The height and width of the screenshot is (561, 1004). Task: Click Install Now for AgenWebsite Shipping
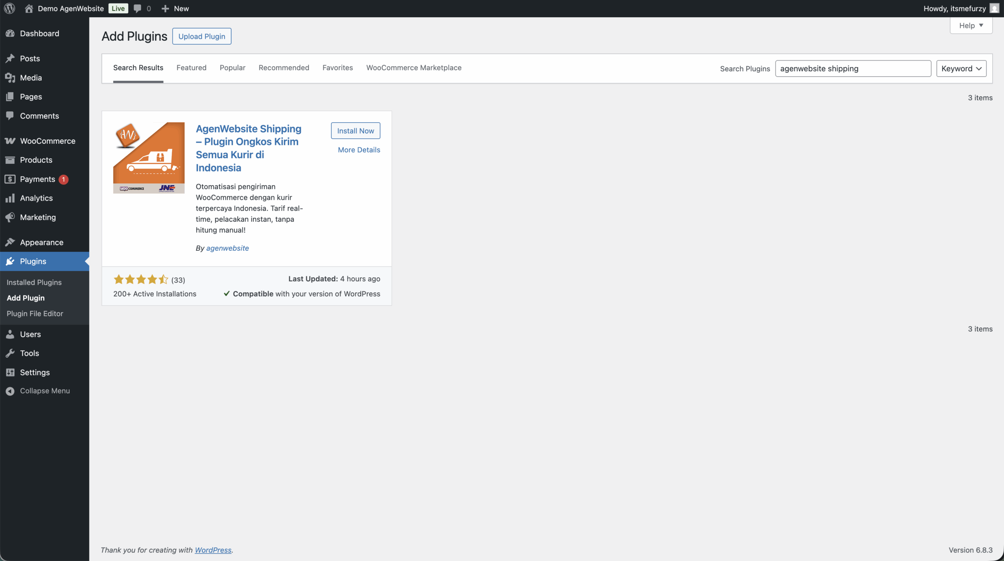(355, 131)
